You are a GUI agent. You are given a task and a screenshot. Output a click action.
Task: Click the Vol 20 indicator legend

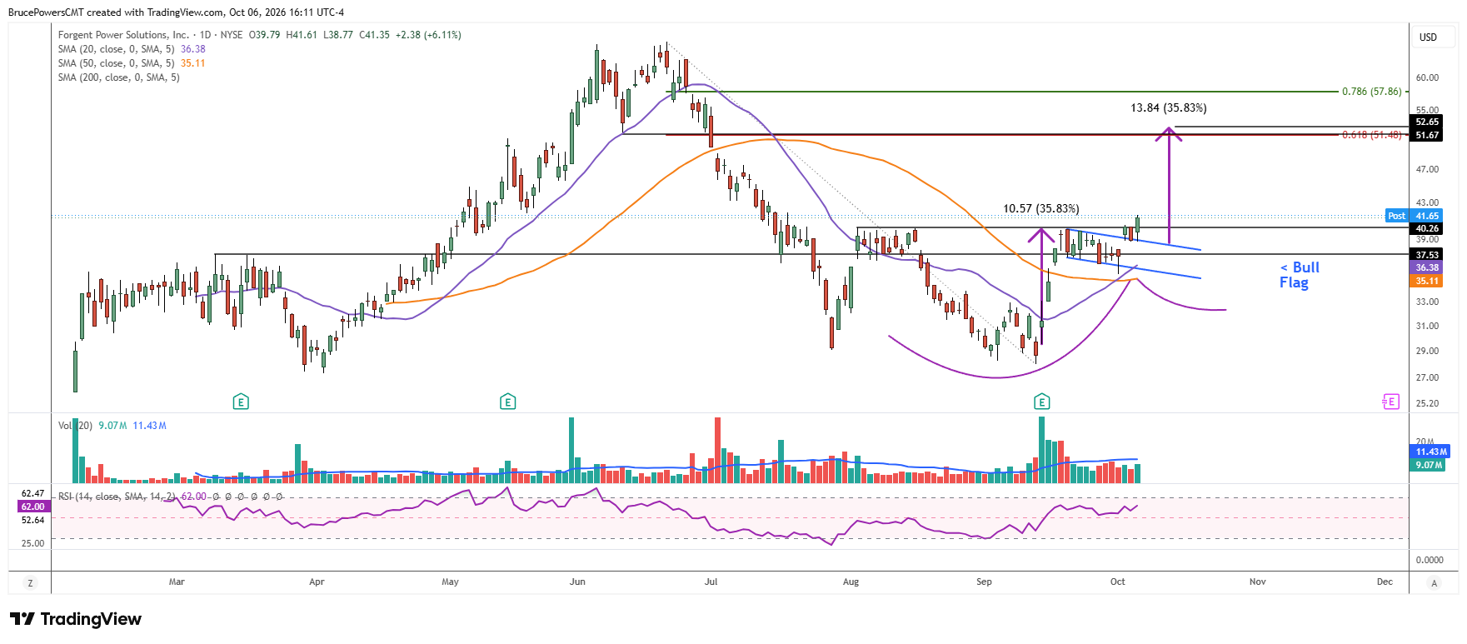coord(112,426)
